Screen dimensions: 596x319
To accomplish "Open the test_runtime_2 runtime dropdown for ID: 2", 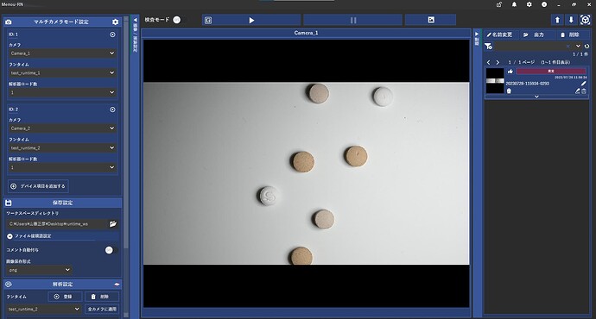I will pyautogui.click(x=62, y=148).
